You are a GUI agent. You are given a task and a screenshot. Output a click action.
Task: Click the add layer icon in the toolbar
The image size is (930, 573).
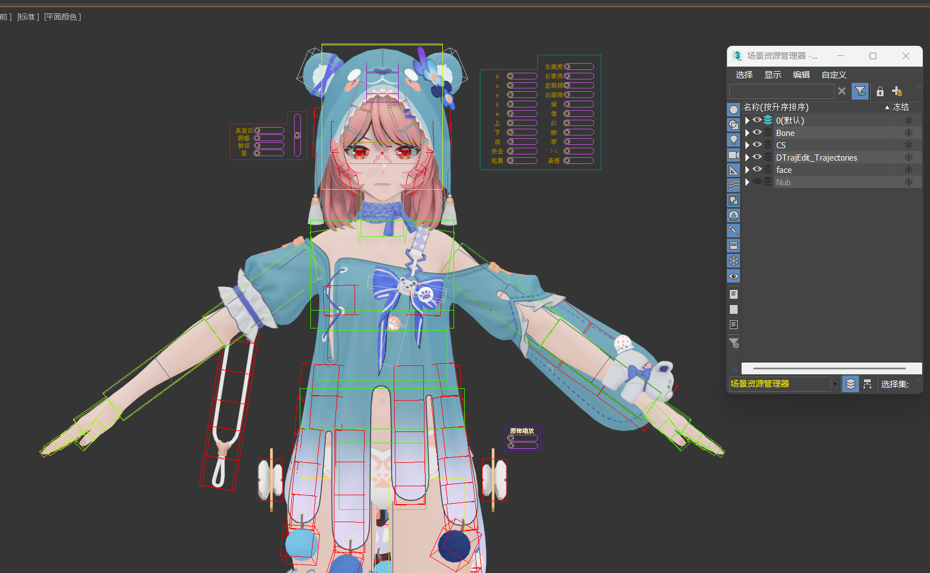pyautogui.click(x=897, y=91)
